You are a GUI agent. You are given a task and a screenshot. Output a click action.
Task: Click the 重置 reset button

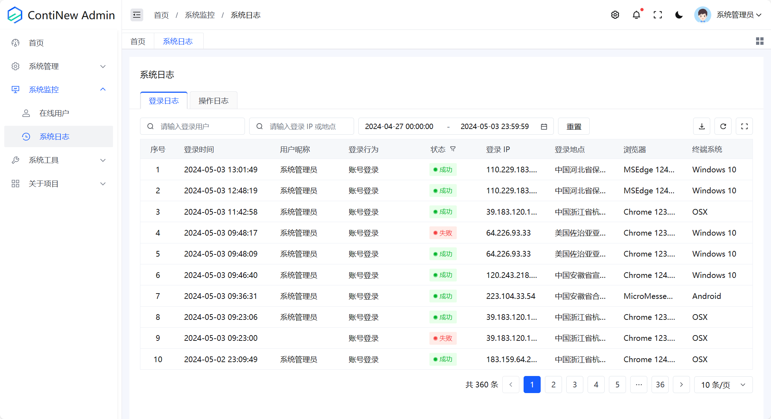(x=573, y=126)
